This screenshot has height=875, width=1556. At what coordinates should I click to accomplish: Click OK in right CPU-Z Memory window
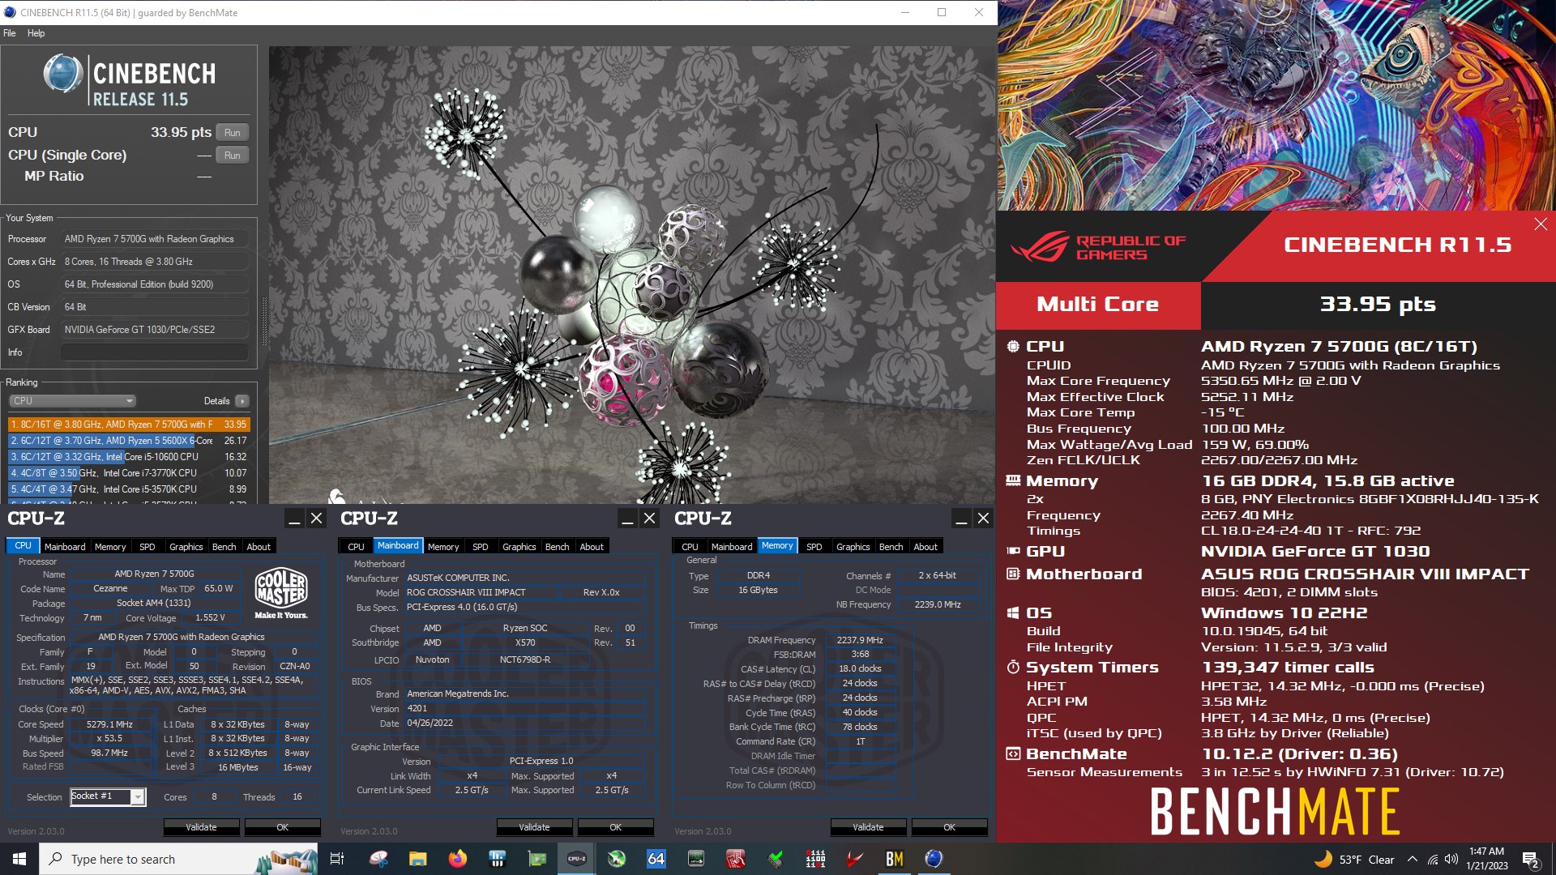(x=949, y=827)
